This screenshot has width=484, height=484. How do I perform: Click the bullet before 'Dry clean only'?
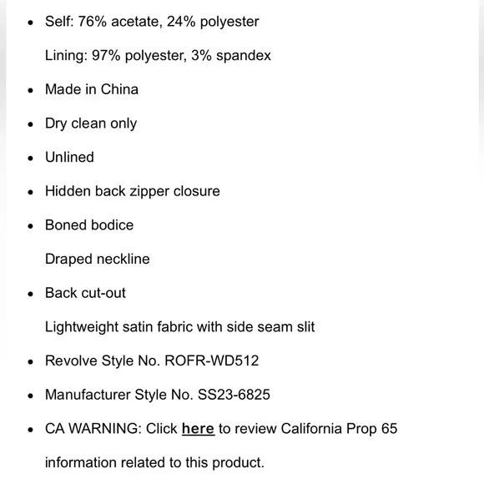tap(30, 124)
